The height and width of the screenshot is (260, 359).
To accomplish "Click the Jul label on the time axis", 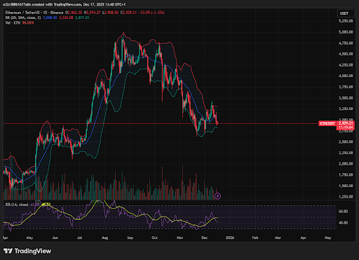I will [x=80, y=238].
